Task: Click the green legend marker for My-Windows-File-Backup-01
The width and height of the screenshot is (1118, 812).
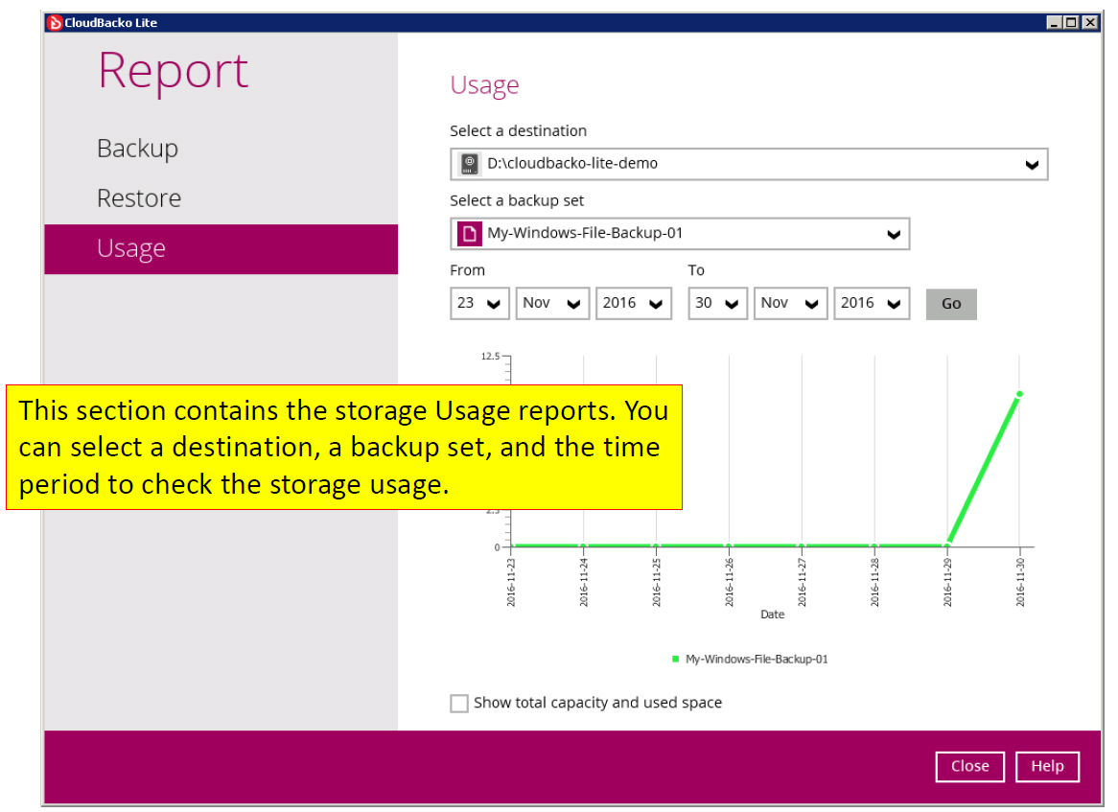Action: point(675,660)
